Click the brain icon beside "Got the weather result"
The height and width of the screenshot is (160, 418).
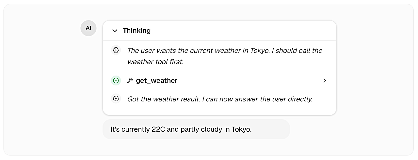point(116,98)
